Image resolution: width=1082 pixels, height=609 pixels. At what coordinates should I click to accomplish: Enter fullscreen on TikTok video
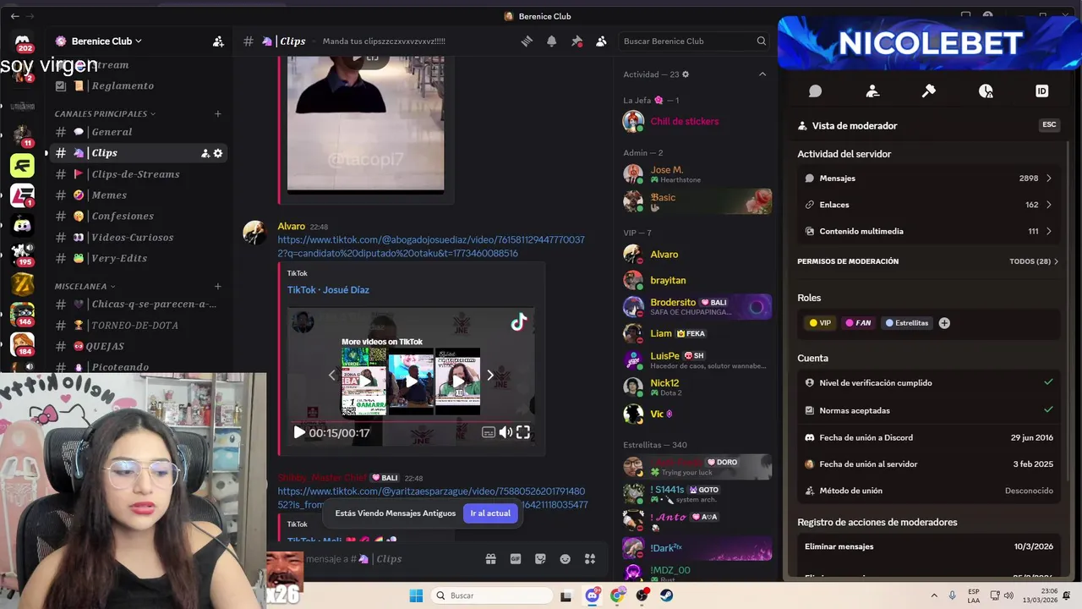(x=523, y=432)
